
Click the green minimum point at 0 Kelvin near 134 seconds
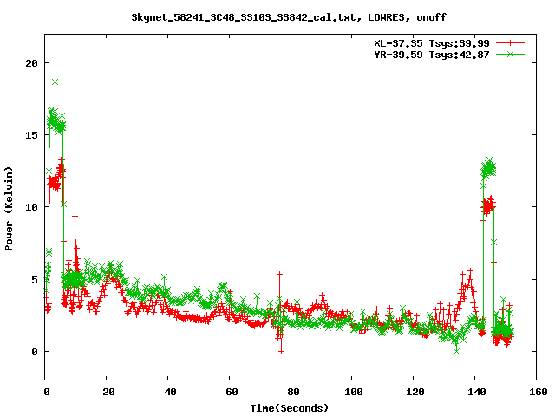tap(457, 351)
